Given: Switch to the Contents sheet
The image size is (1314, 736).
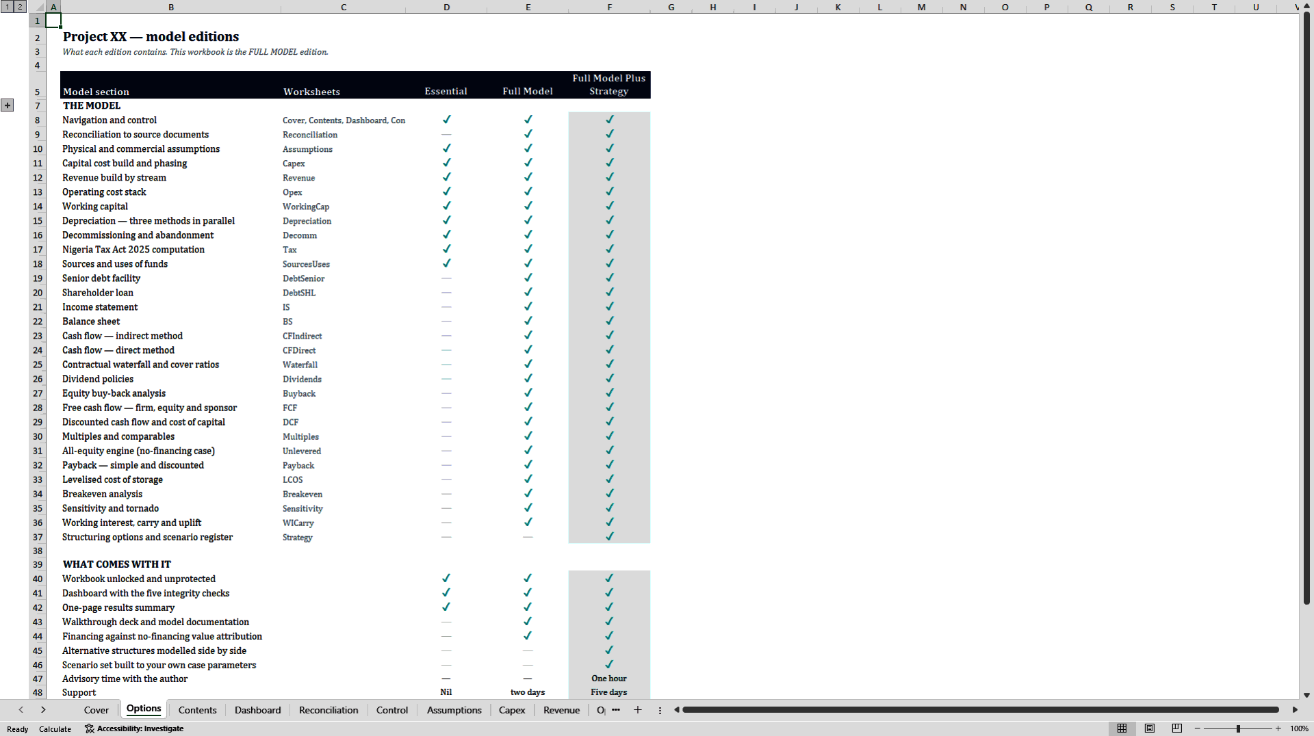Looking at the screenshot, I should click(197, 710).
